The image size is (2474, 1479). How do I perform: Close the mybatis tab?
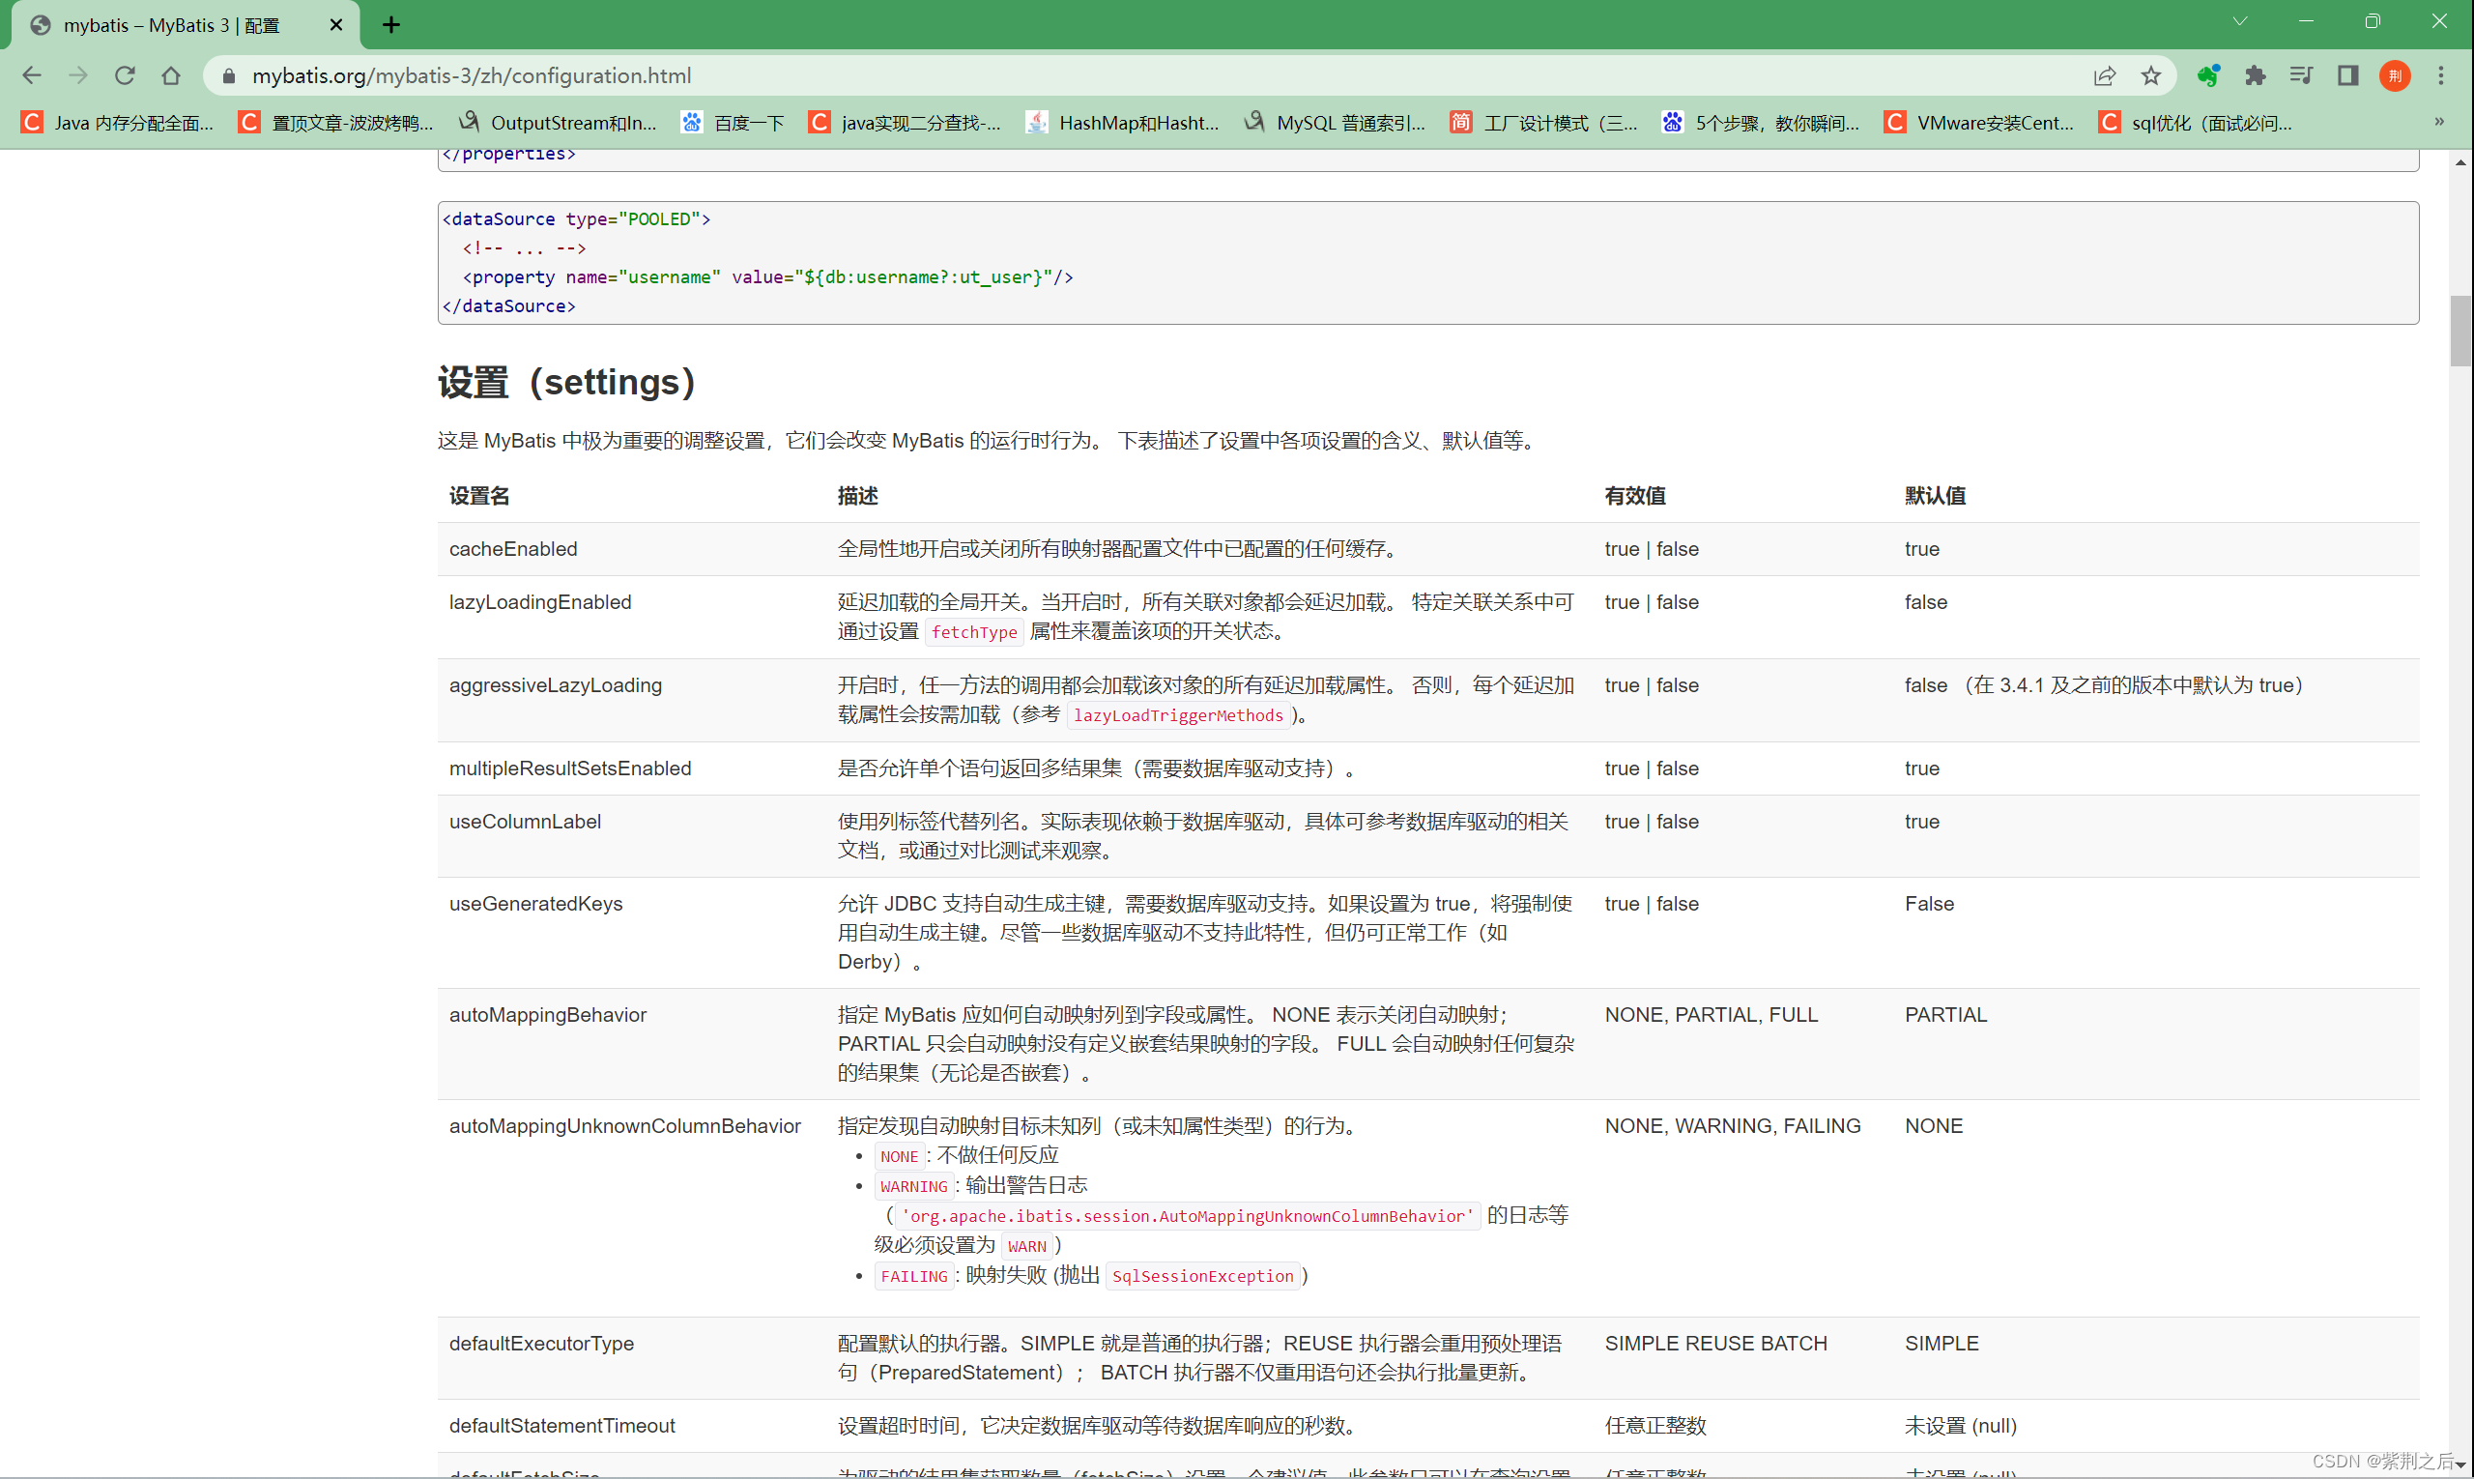[x=335, y=25]
